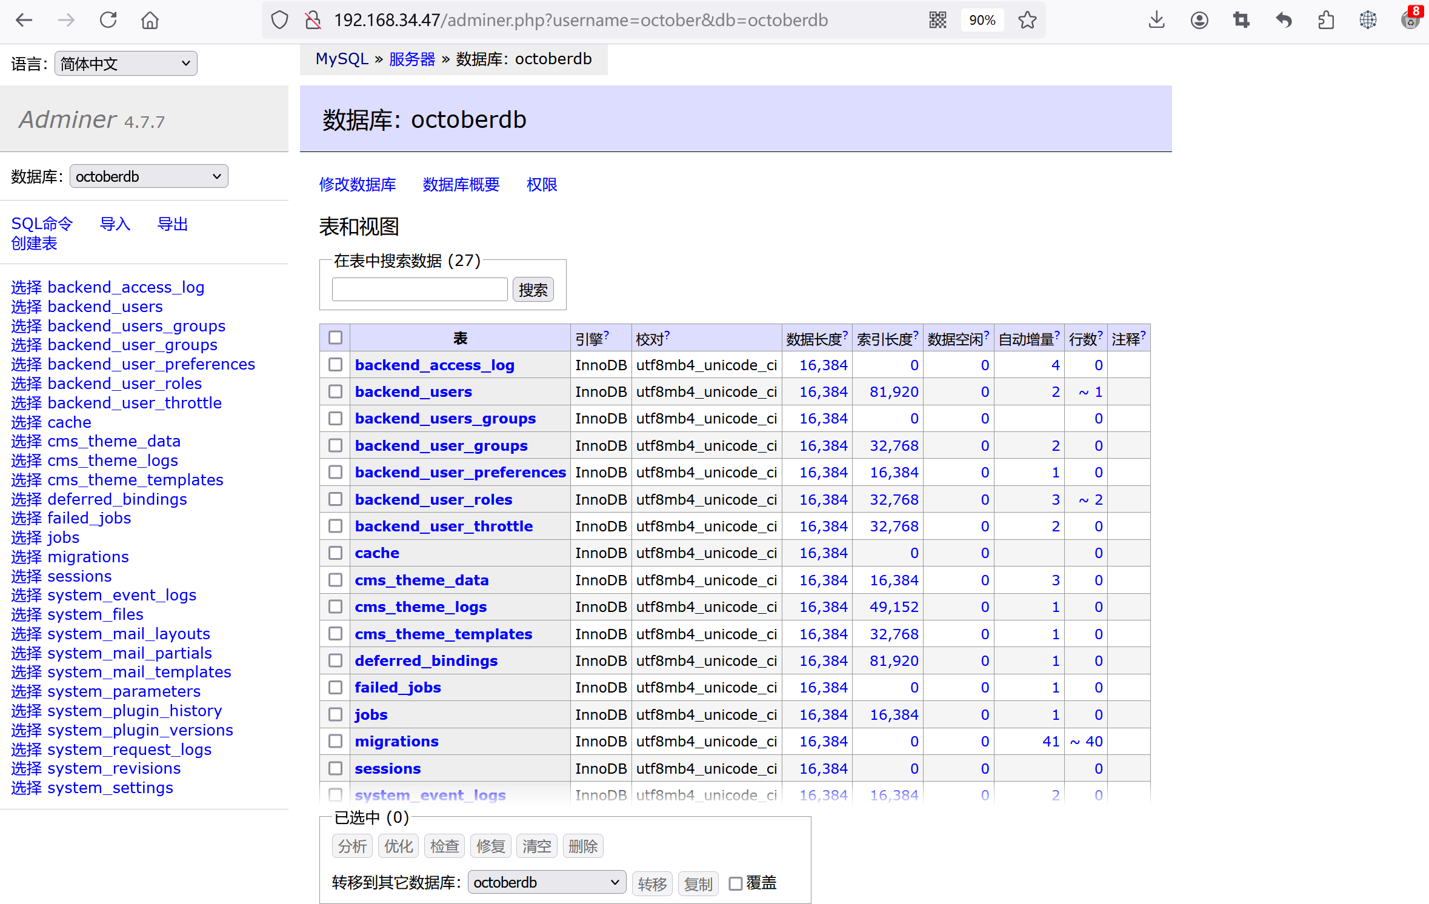Check the backend_users row checkbox
Image resolution: width=1429 pixels, height=904 pixels.
(x=335, y=391)
